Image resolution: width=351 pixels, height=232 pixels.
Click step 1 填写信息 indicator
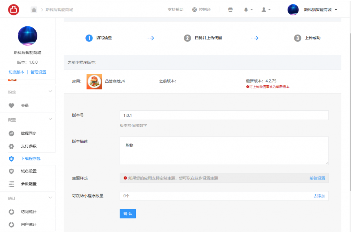[99, 38]
